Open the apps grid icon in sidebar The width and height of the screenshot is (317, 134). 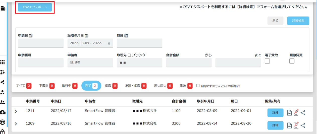[x=3, y=62]
